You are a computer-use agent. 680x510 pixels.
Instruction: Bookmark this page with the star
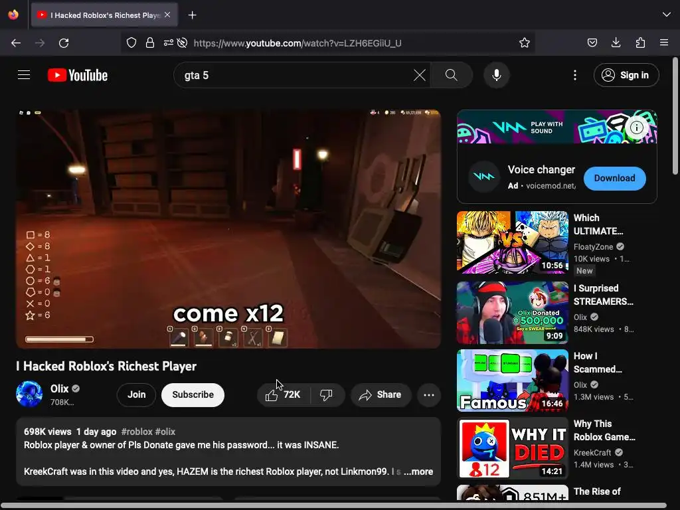click(x=525, y=42)
